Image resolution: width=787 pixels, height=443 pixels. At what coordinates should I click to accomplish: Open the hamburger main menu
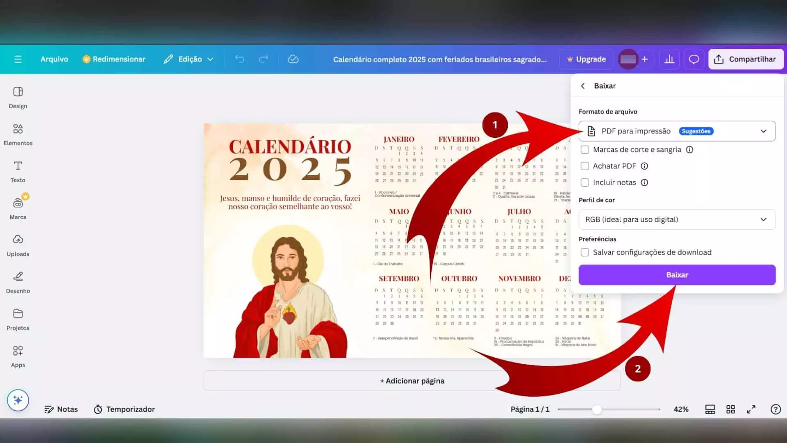18,59
